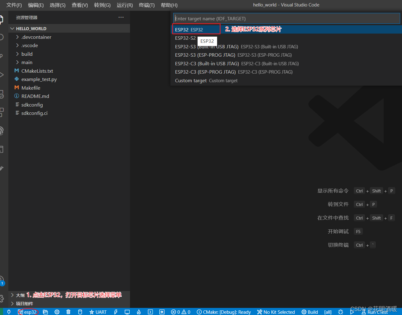The image size is (402, 315).
Task: Expand the build folder
Action: [x=69, y=54]
